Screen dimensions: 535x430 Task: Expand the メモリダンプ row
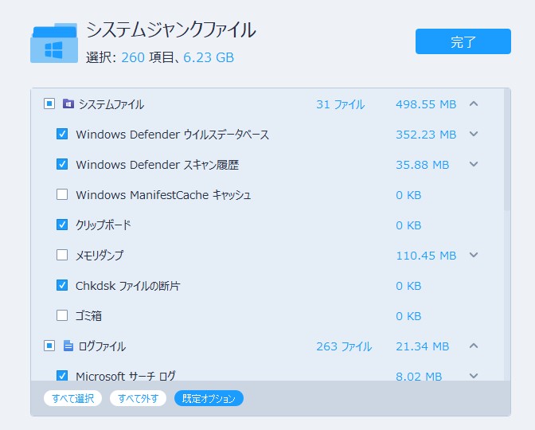coord(474,255)
